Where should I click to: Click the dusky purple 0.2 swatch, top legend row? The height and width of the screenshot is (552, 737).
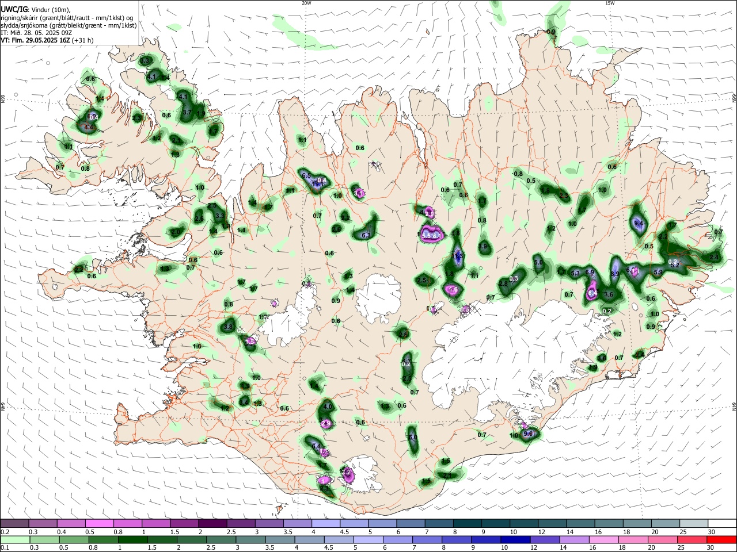tap(14, 524)
